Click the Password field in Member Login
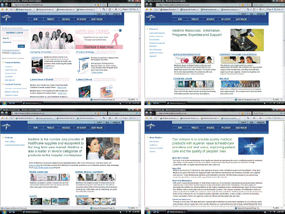The height and width of the screenshot is (214, 285). pyautogui.click(x=18, y=42)
